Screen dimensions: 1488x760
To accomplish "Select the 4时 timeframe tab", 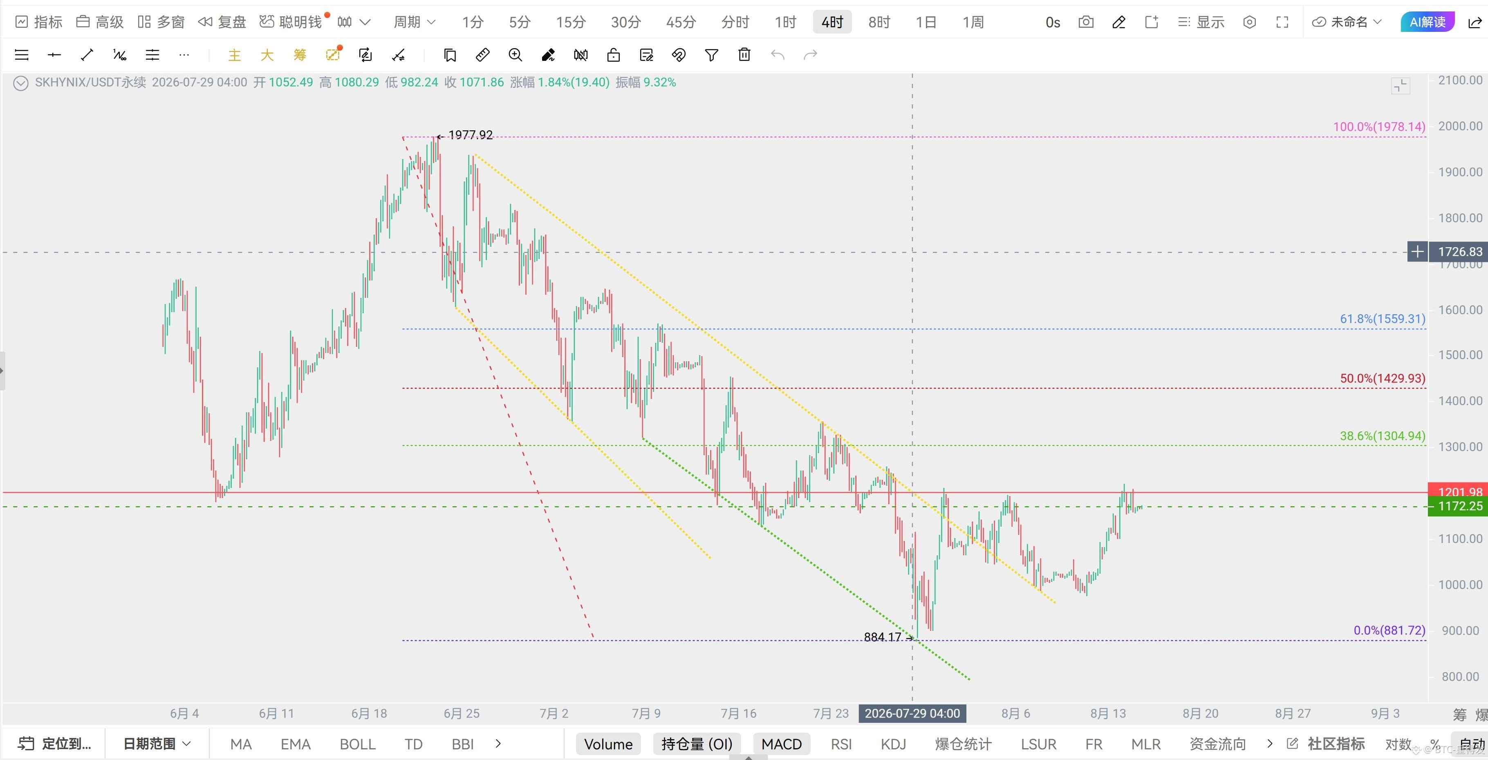I will [832, 22].
